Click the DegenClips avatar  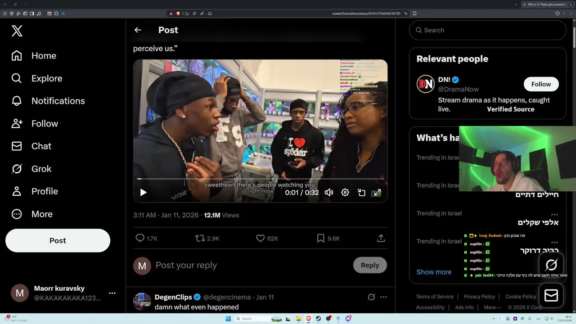pyautogui.click(x=142, y=301)
